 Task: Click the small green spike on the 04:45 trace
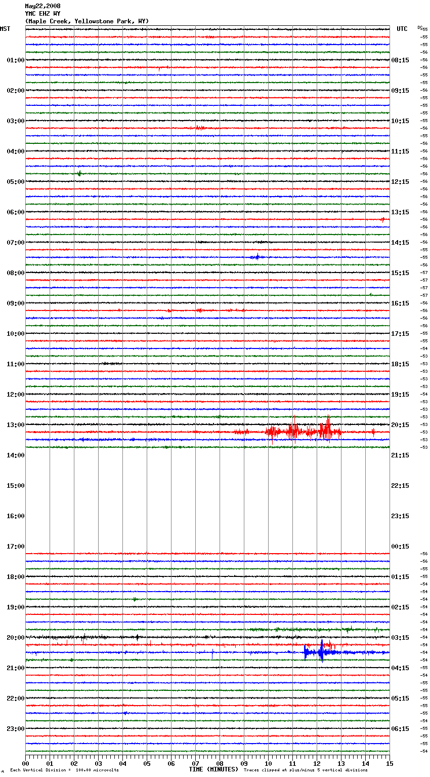point(79,174)
